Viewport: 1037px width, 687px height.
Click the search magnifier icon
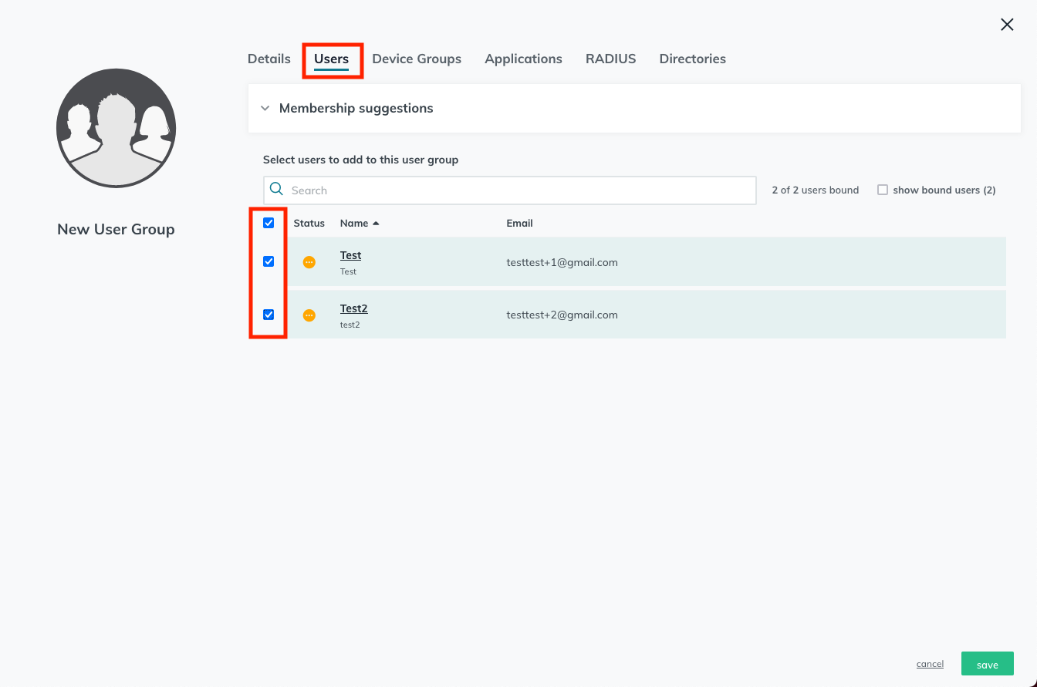coord(277,190)
